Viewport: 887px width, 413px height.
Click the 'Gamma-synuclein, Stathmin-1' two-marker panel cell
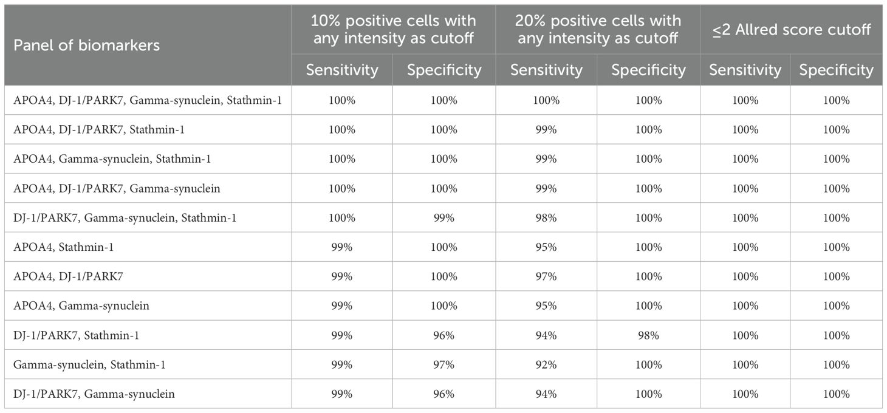[x=89, y=364]
